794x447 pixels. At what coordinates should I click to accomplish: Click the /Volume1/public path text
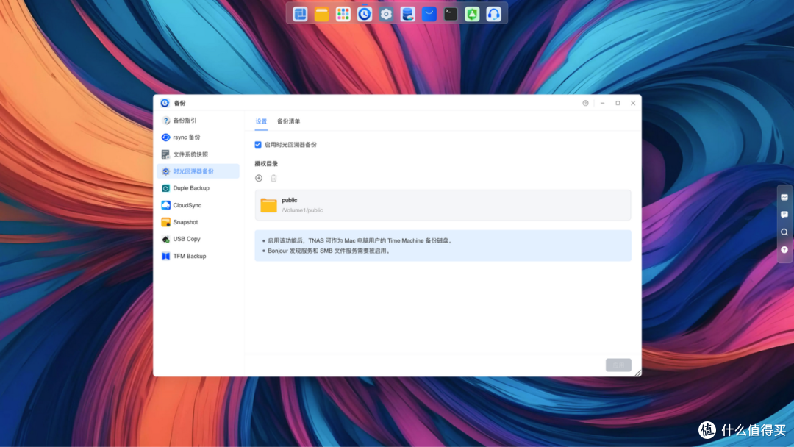pyautogui.click(x=302, y=210)
